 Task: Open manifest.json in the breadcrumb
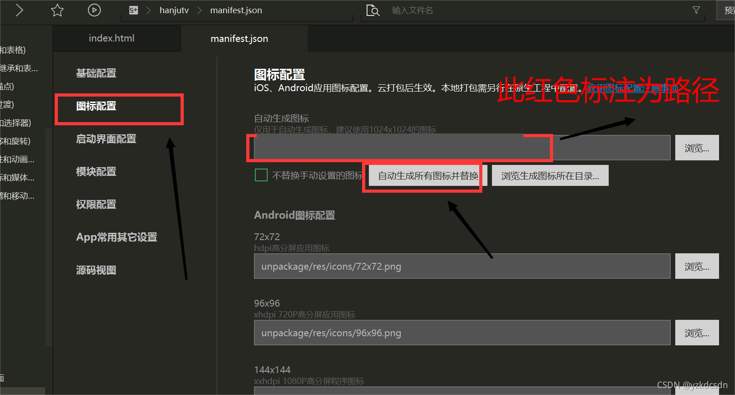click(x=236, y=10)
